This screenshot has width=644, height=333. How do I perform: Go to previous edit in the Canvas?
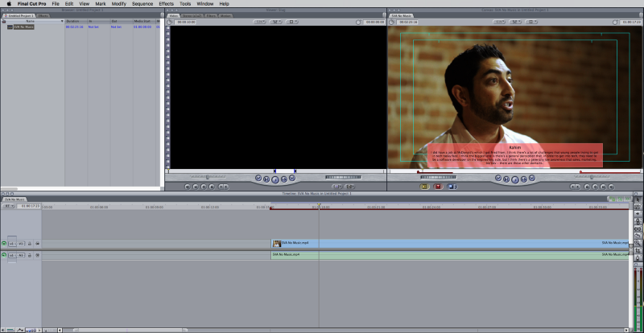click(x=498, y=179)
